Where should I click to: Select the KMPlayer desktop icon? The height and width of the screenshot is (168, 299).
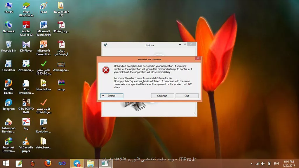26,46
